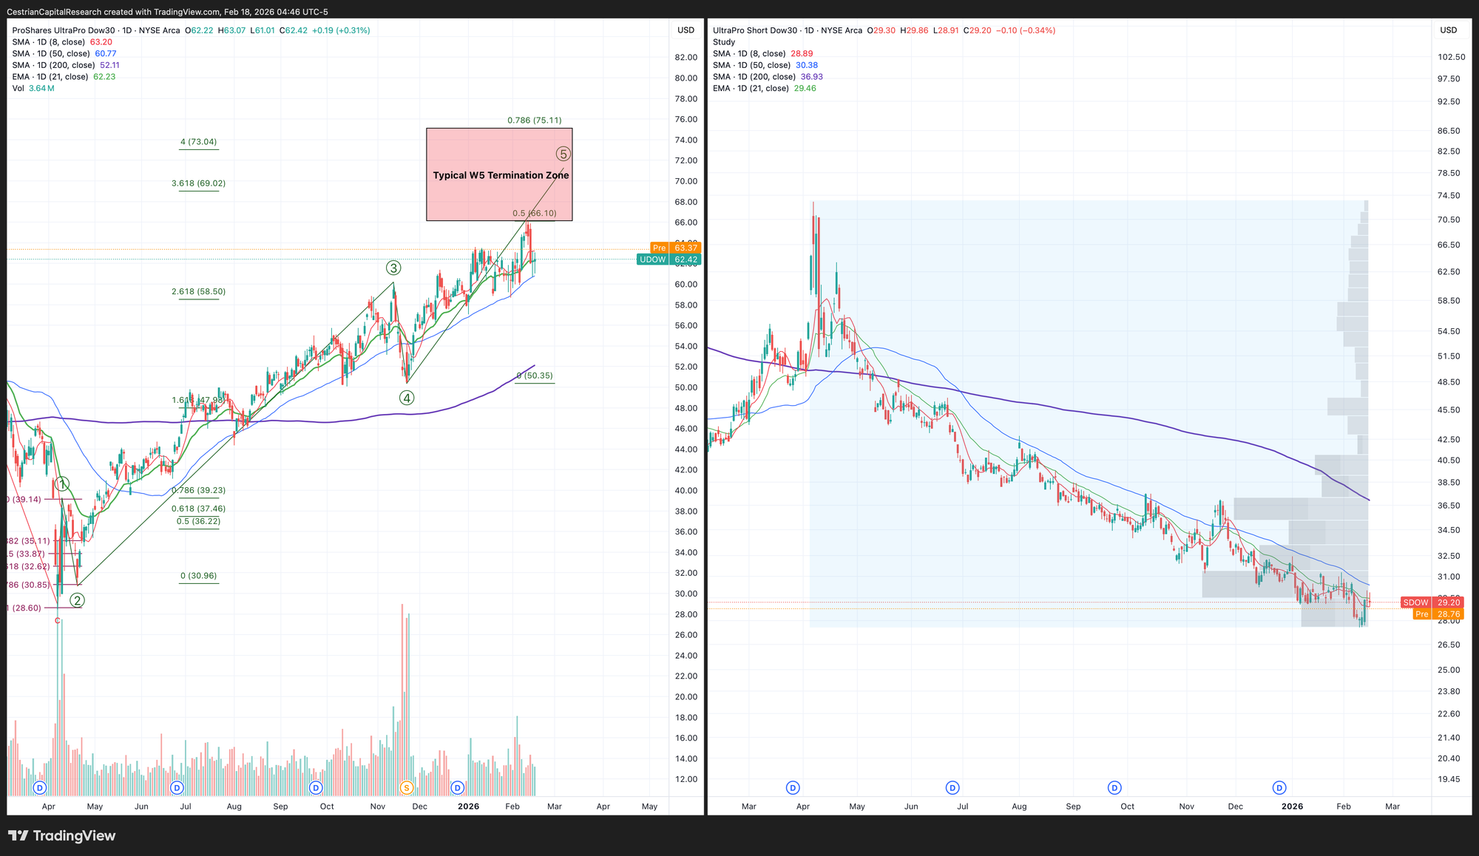
Task: Click dividend marker D near January 2026 SDOW
Action: pyautogui.click(x=1280, y=787)
